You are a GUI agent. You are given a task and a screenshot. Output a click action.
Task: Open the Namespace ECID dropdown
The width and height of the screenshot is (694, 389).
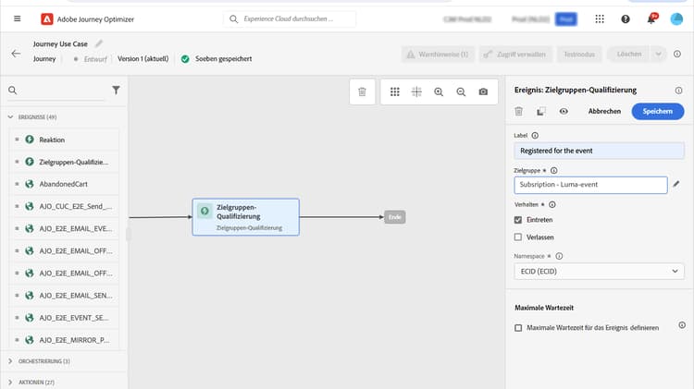point(600,271)
